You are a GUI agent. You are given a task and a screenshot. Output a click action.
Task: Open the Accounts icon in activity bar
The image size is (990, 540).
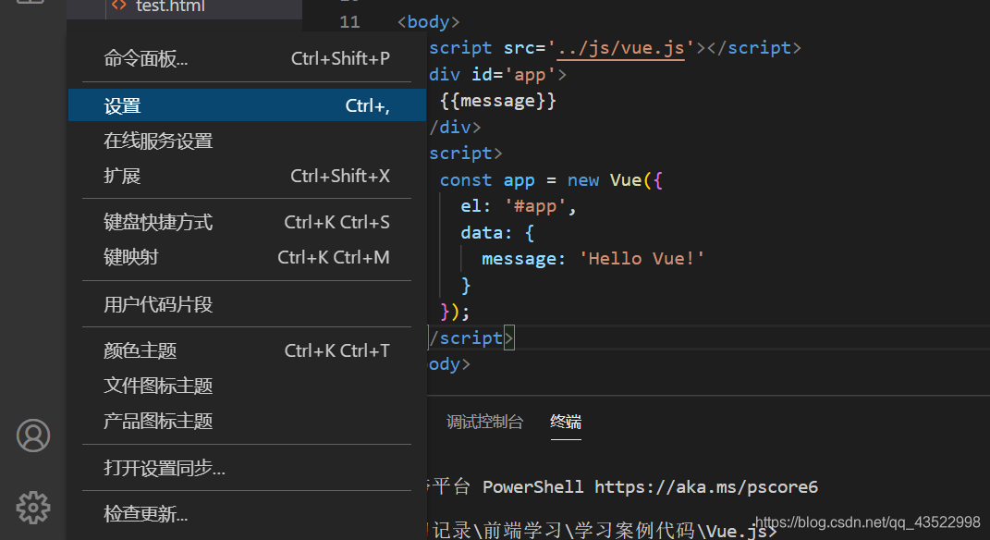tap(33, 436)
